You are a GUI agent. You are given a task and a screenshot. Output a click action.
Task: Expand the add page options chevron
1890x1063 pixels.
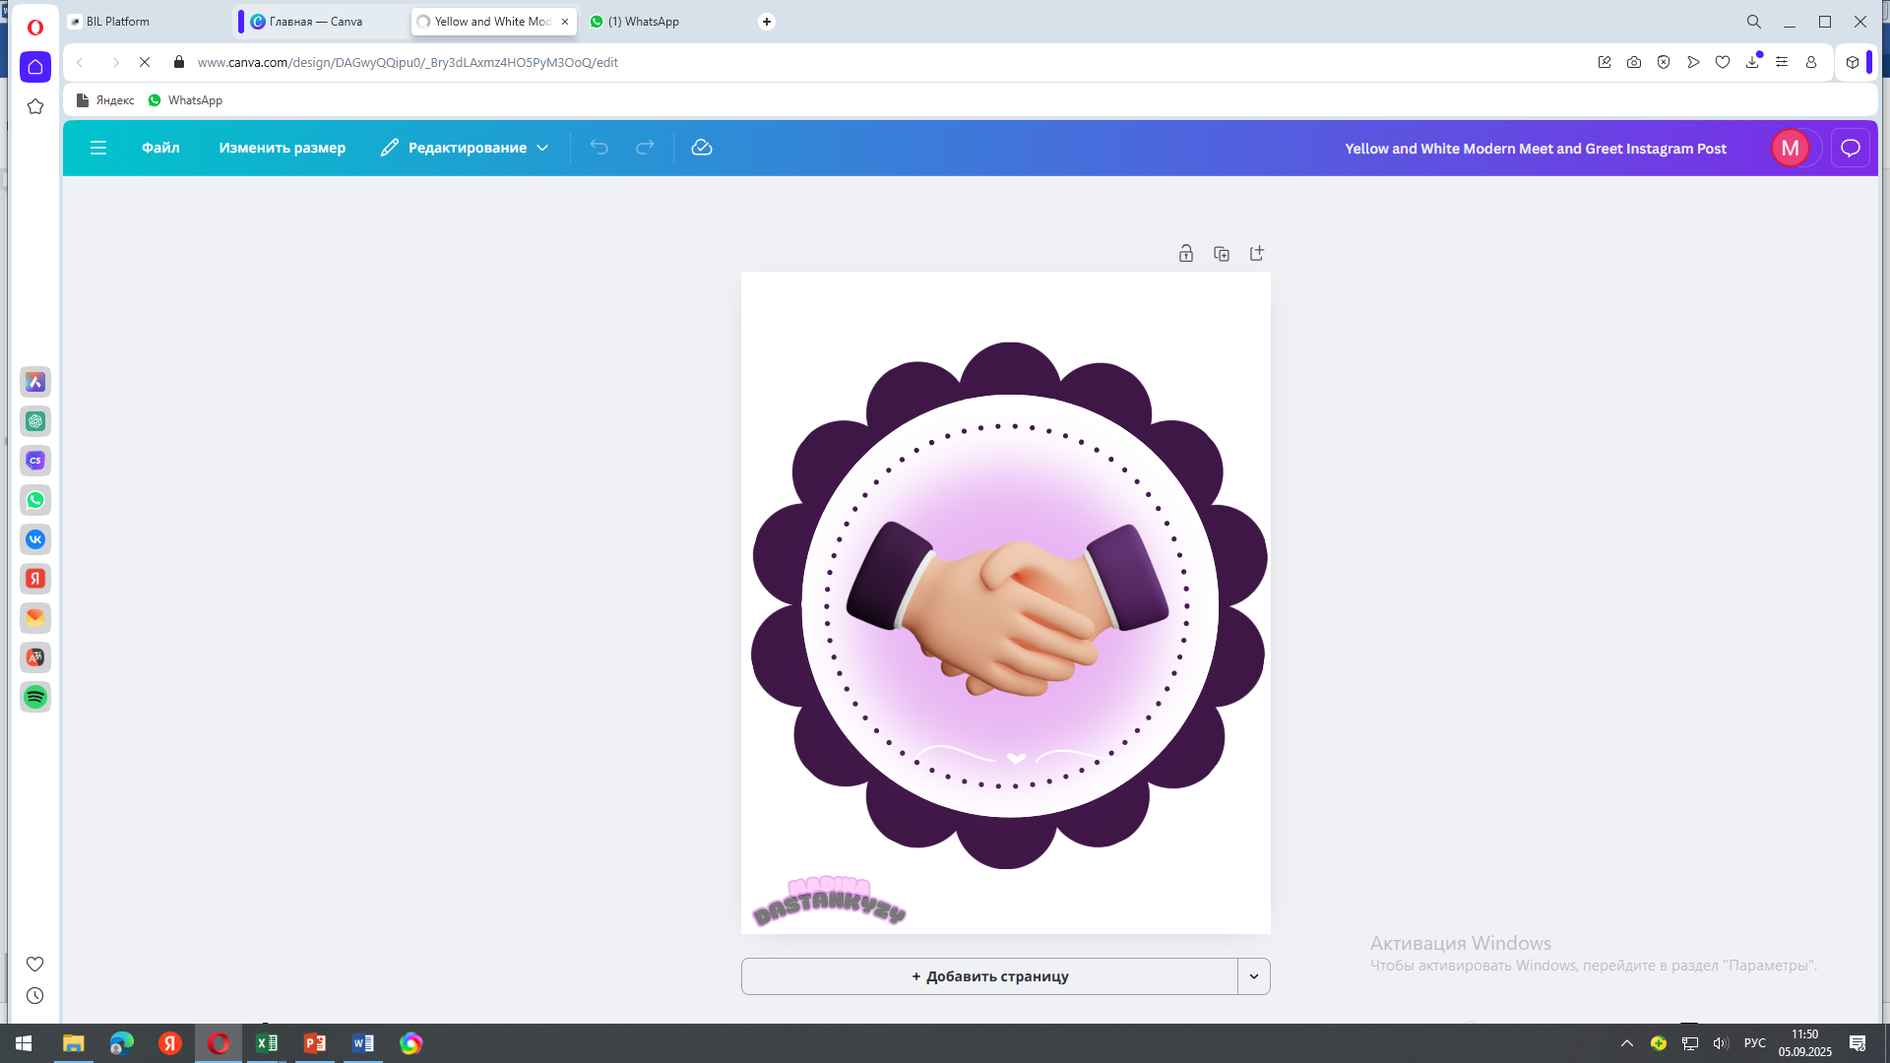[1254, 976]
